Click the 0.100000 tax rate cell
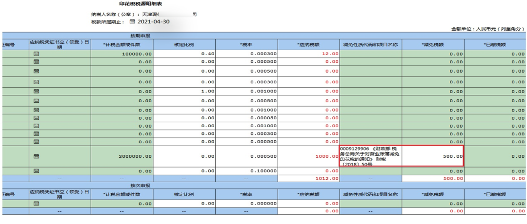The image size is (527, 224). point(247,171)
